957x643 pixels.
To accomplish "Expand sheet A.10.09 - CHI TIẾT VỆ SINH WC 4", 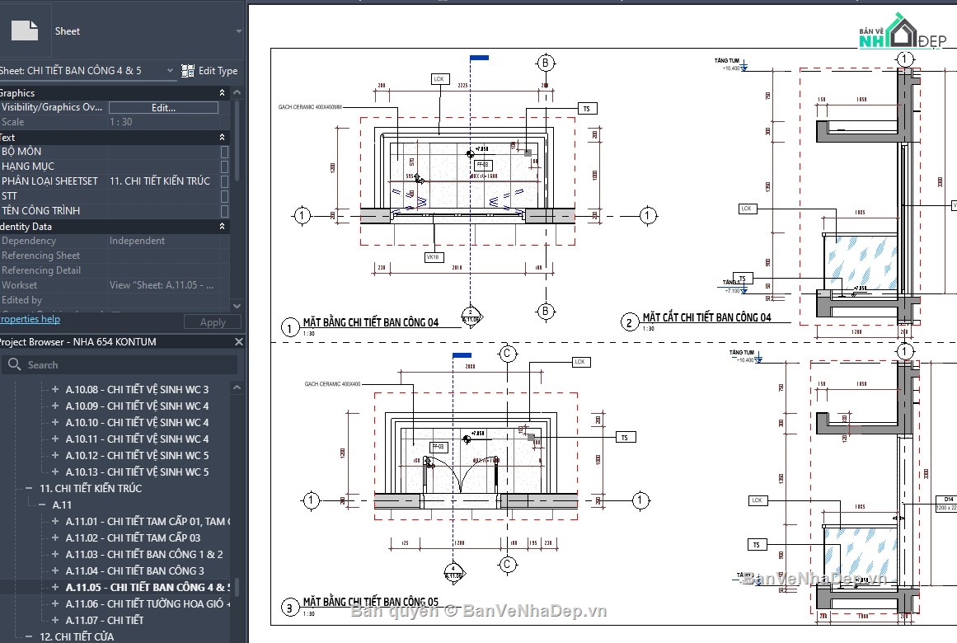I will pyautogui.click(x=55, y=406).
